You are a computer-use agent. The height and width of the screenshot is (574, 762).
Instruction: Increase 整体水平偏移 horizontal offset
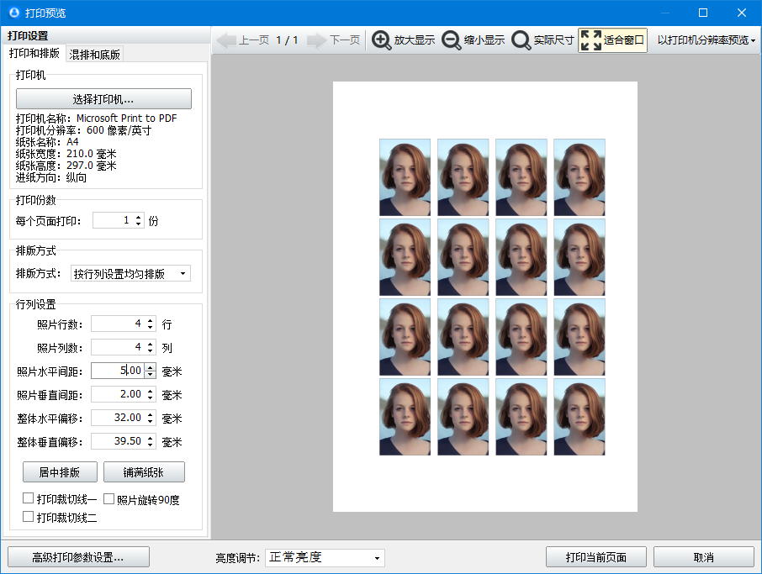pos(151,414)
